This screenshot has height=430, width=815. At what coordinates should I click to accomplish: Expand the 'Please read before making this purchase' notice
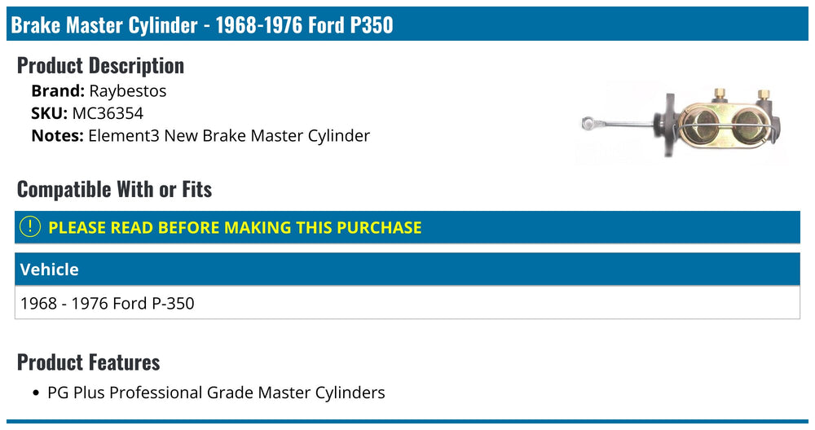pyautogui.click(x=407, y=227)
